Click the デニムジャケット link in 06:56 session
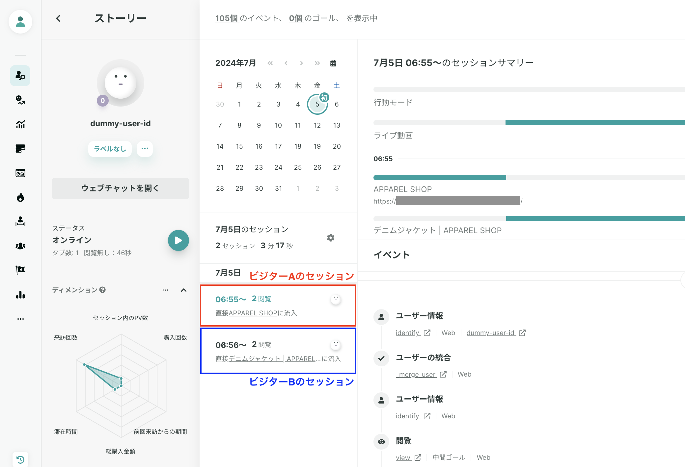The image size is (685, 467). click(272, 359)
